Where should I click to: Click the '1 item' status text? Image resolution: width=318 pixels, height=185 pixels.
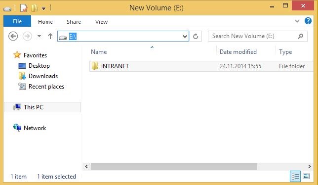[18, 177]
